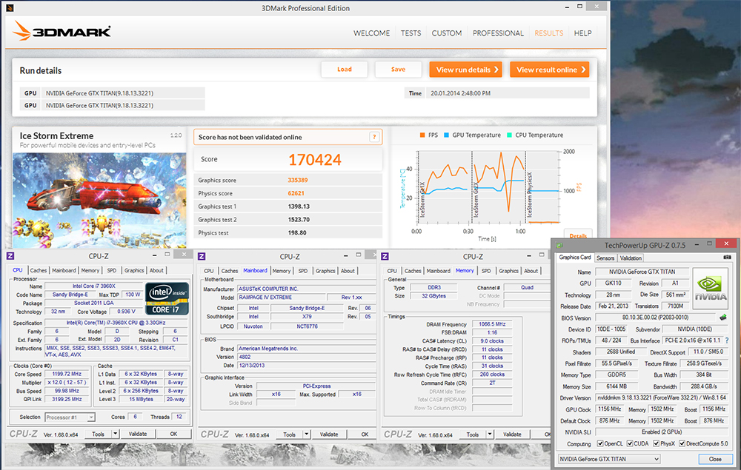Click the Bus Interface question mark in GPU-Z

727,340
